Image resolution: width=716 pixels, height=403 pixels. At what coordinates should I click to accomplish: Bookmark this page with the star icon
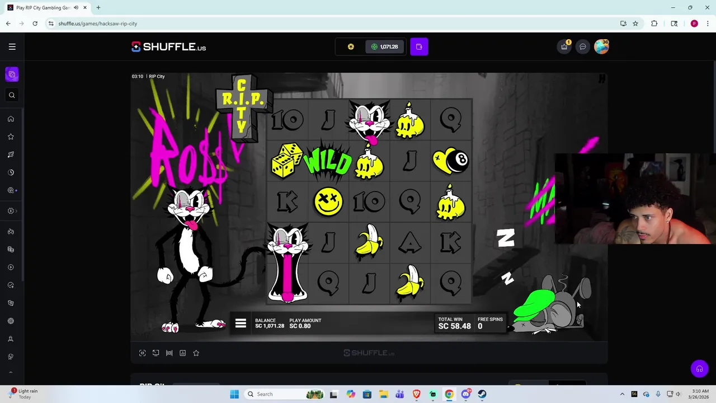point(635,24)
